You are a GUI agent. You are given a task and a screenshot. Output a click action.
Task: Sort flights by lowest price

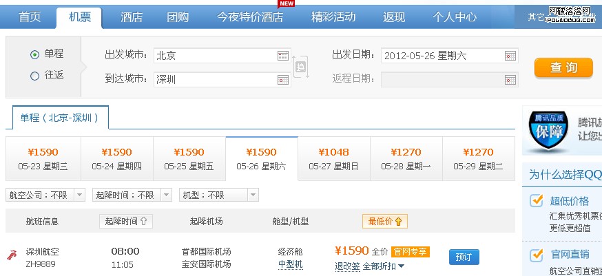point(386,222)
